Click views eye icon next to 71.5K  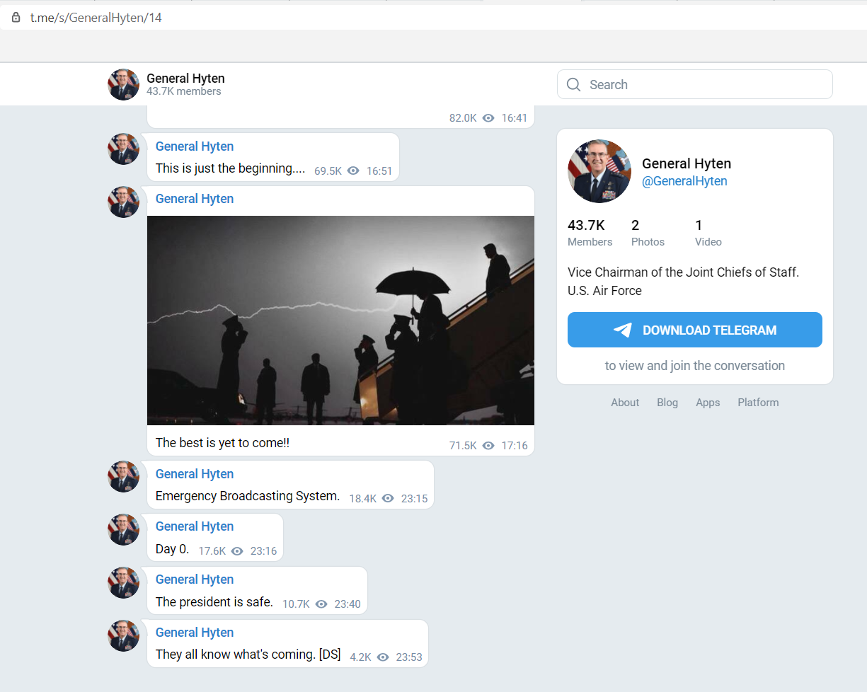pos(488,446)
